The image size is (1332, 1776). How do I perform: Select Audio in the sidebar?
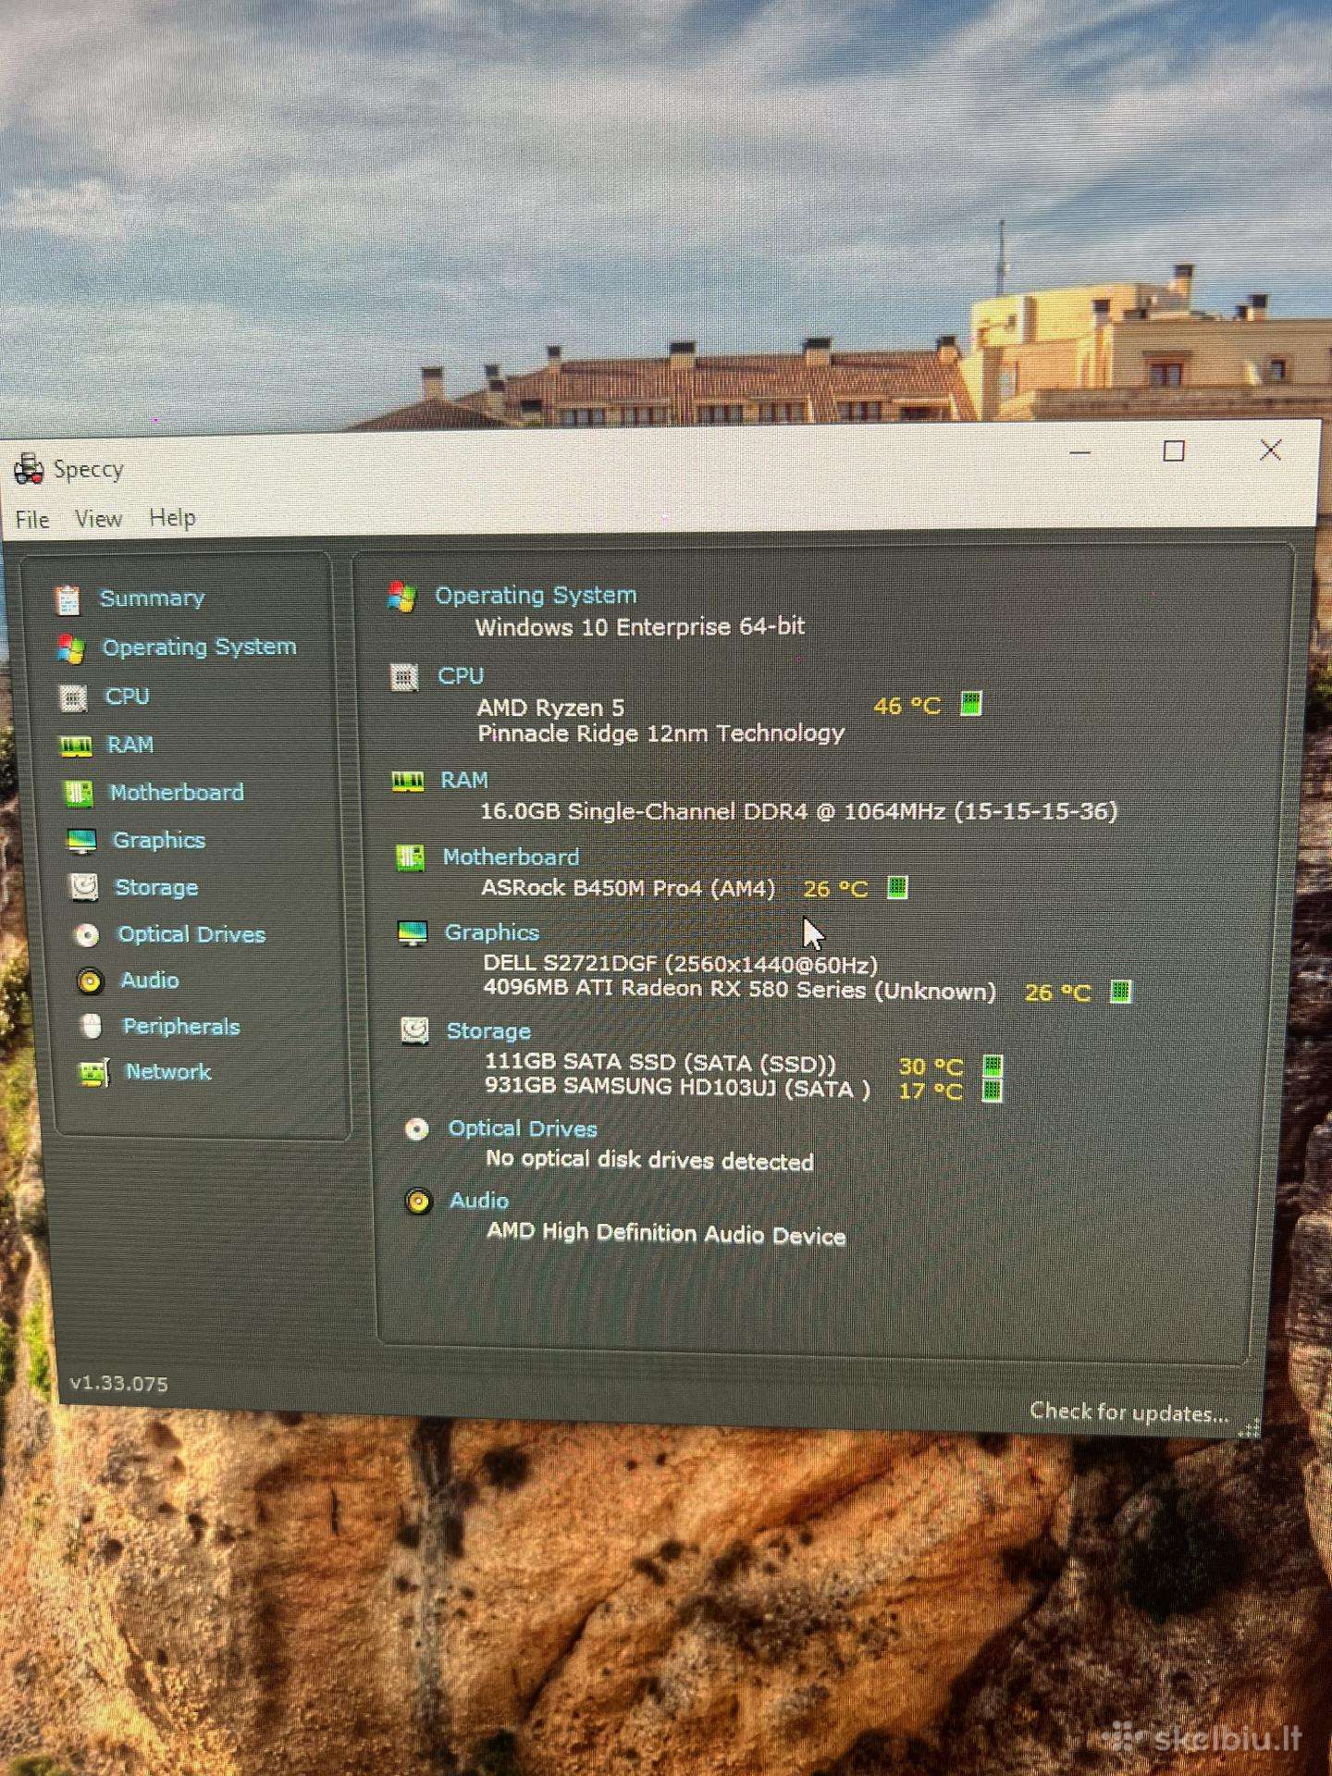(x=150, y=980)
